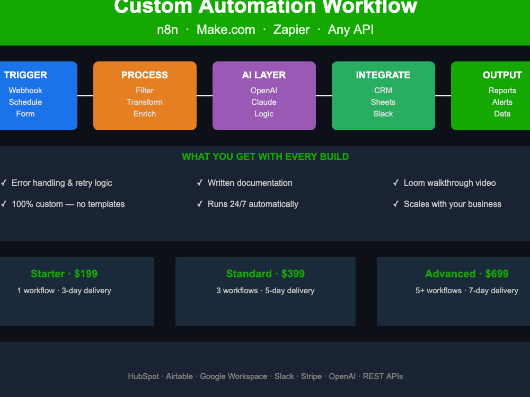Click Claude in the AI LAYER card

click(264, 102)
